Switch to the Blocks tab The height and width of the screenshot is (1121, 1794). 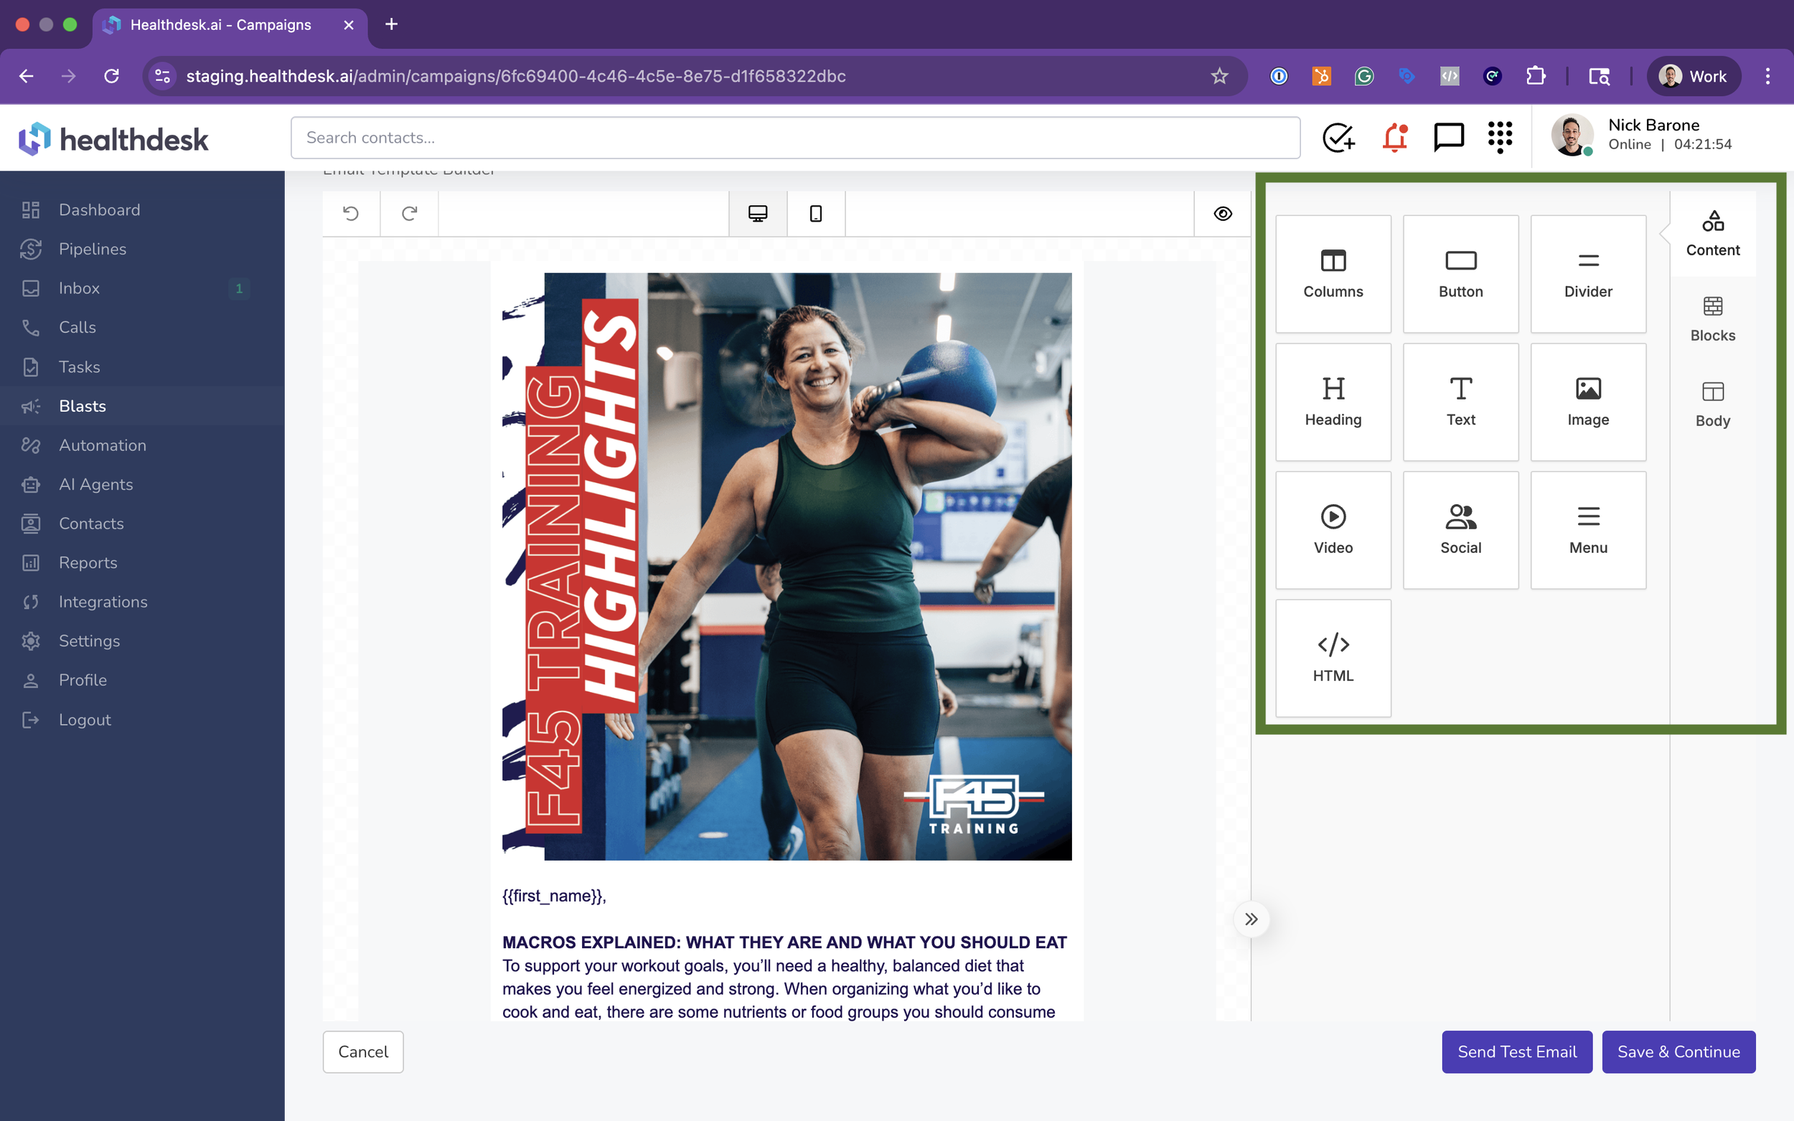[1711, 319]
